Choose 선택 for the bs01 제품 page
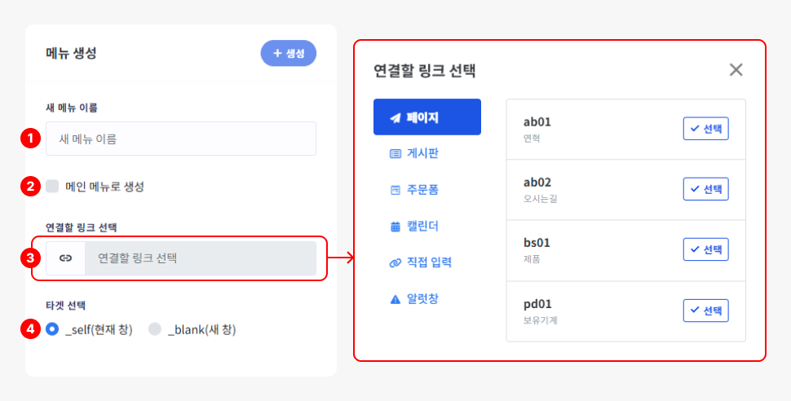 click(x=705, y=249)
